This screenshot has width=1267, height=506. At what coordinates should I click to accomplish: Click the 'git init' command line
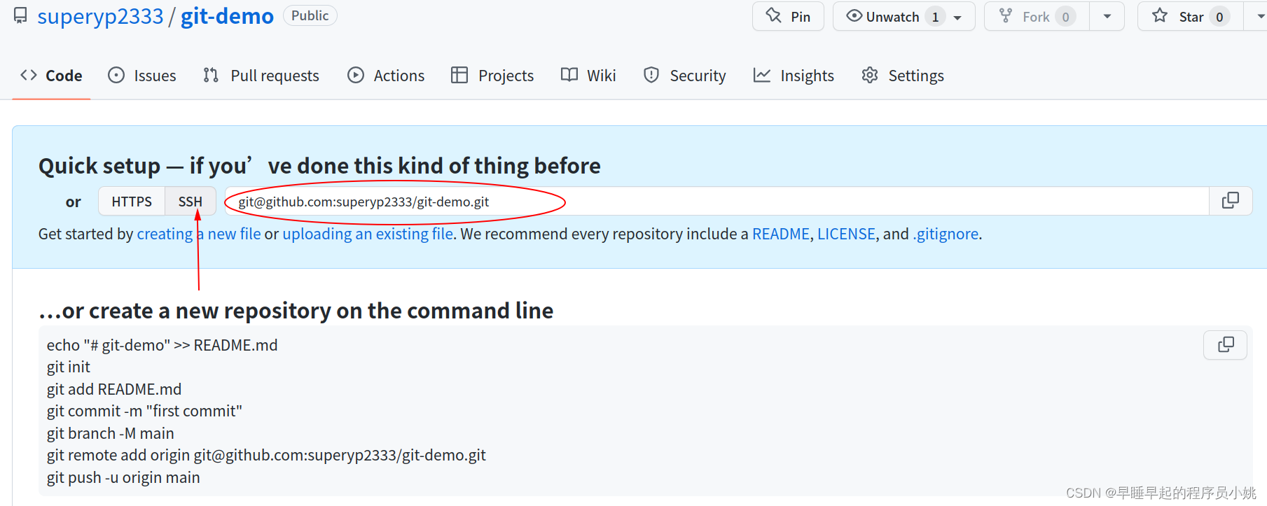[x=69, y=367]
